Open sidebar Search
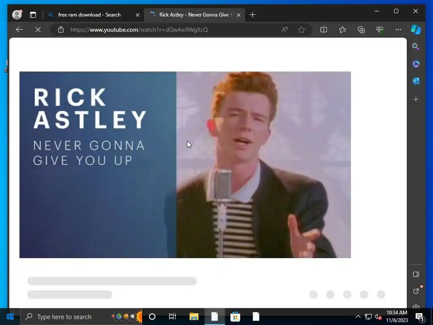This screenshot has height=325, width=433. tap(416, 47)
